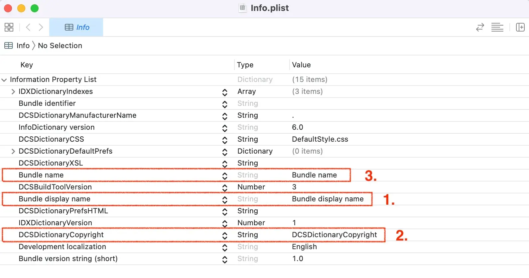Screen dimensions: 529x278
Task: Open key stepper for DCSDictionaryManufacturerName
Action: (225, 116)
